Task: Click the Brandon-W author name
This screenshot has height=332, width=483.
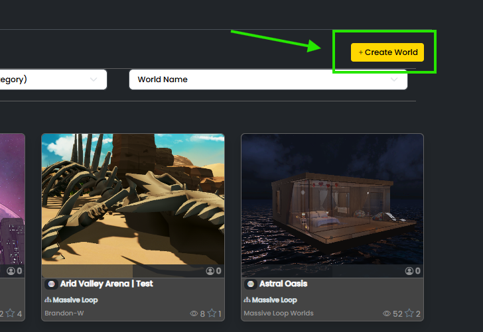Action: [64, 313]
